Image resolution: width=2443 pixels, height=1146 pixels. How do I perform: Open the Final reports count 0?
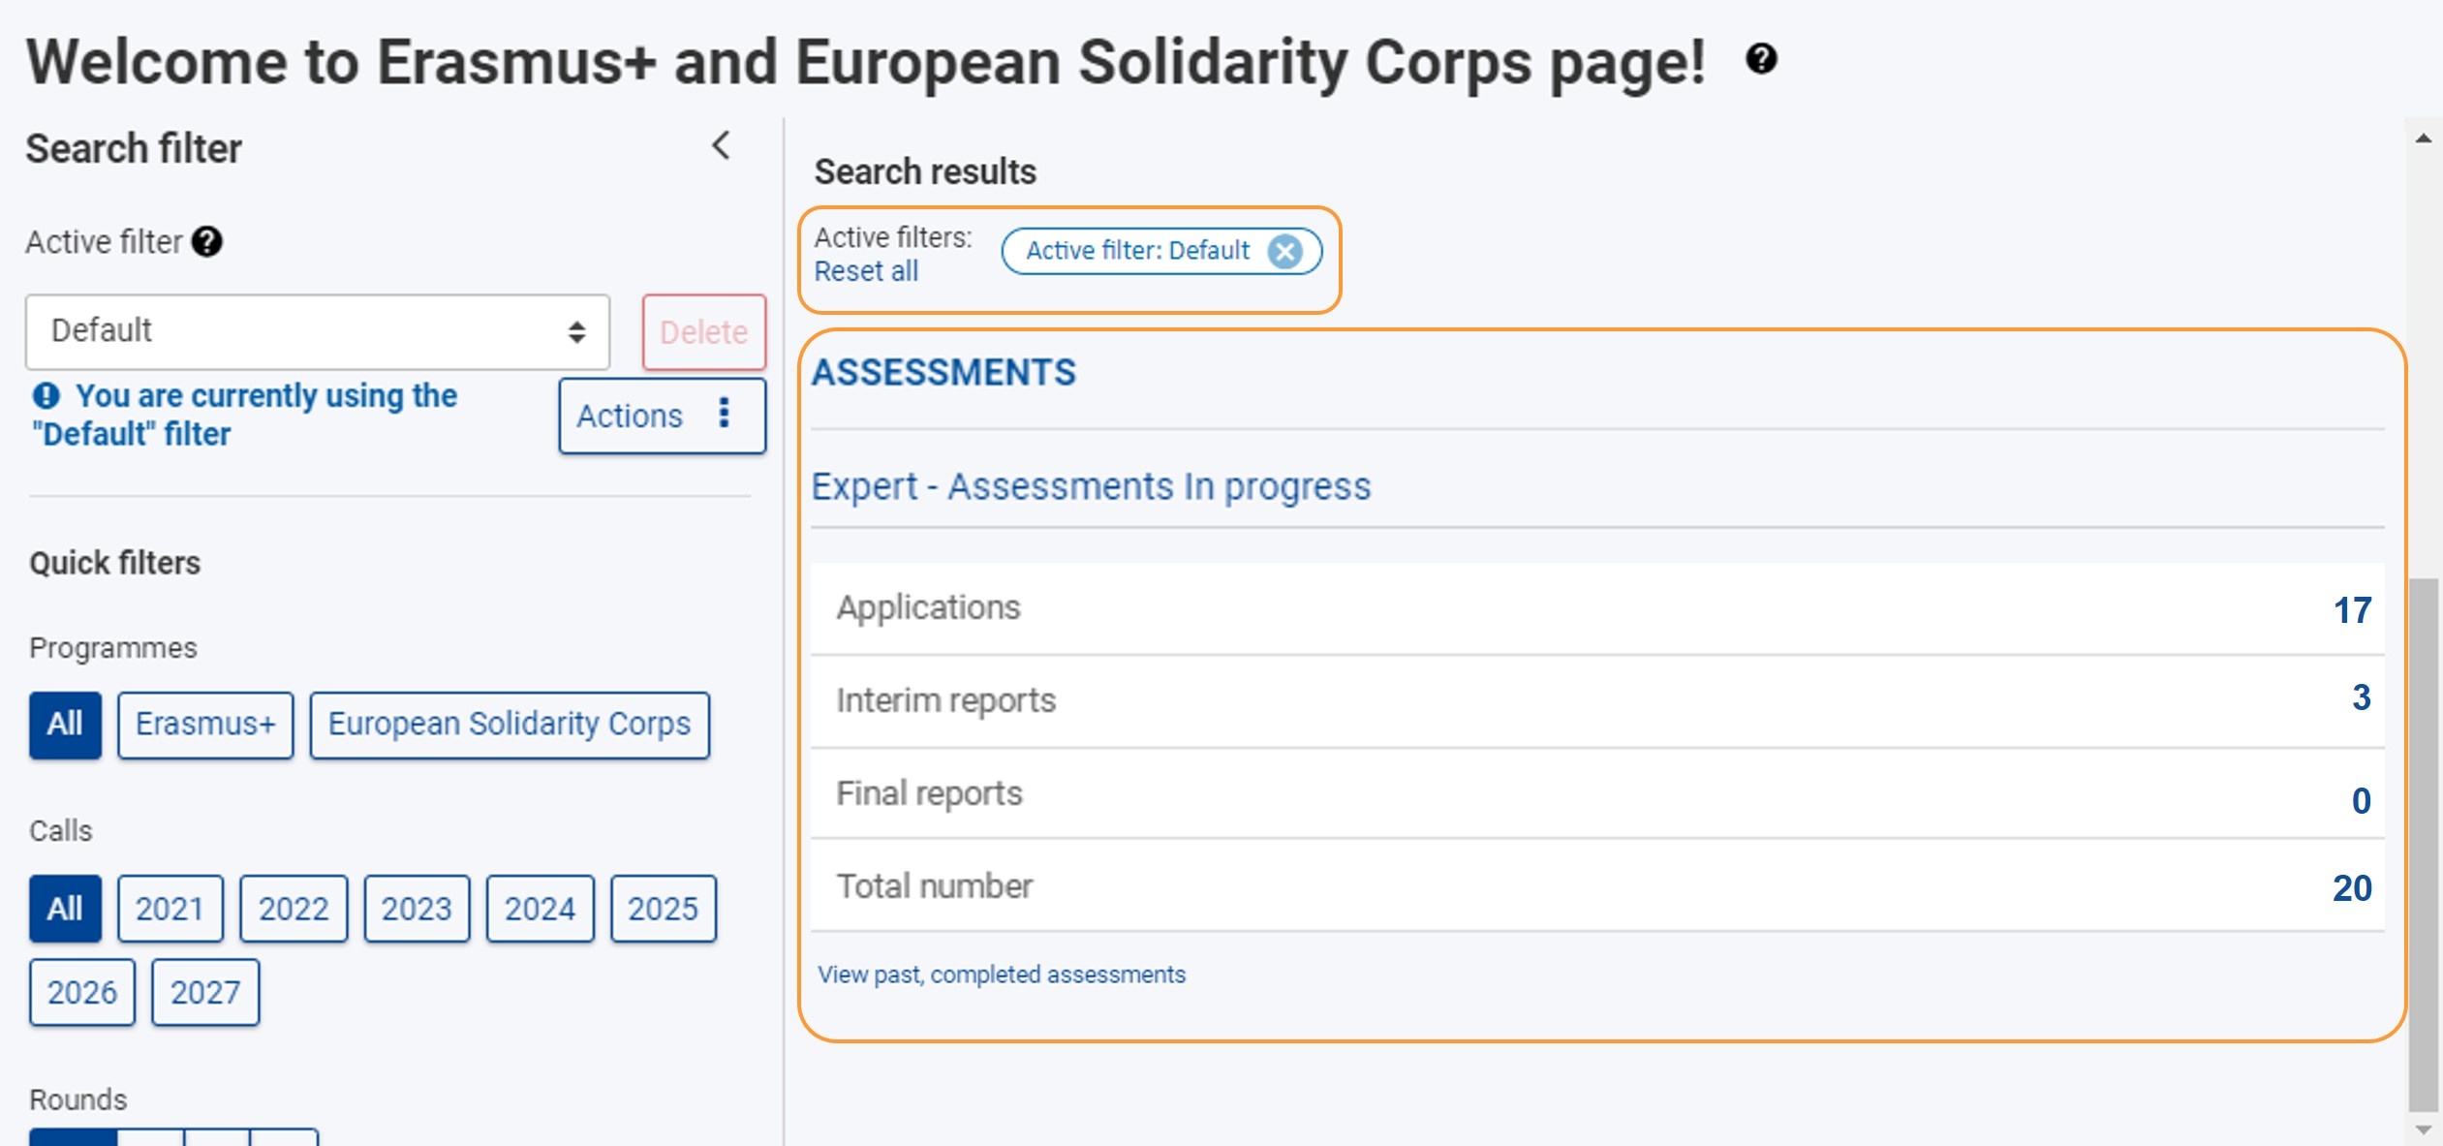point(2362,800)
